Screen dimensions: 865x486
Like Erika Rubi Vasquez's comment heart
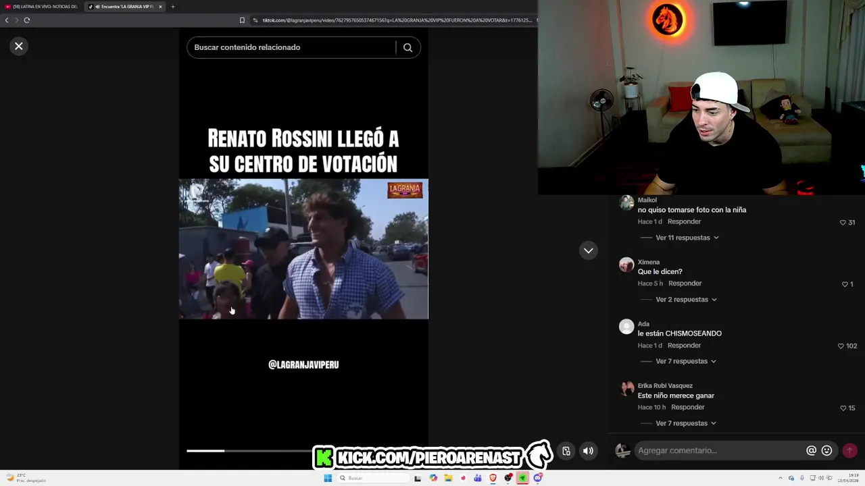[x=843, y=408]
